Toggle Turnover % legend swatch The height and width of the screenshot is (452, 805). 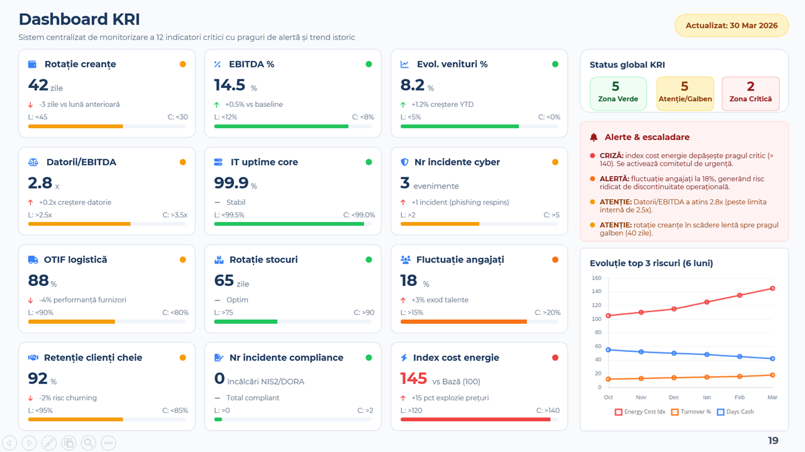point(675,412)
